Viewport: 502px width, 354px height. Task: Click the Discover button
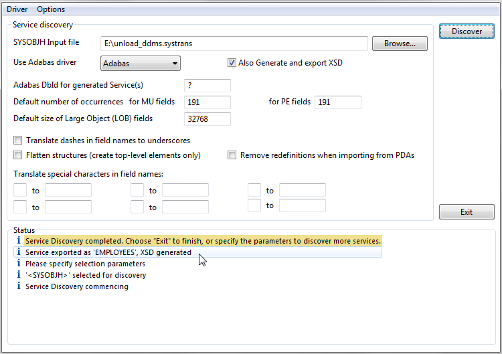pyautogui.click(x=467, y=31)
